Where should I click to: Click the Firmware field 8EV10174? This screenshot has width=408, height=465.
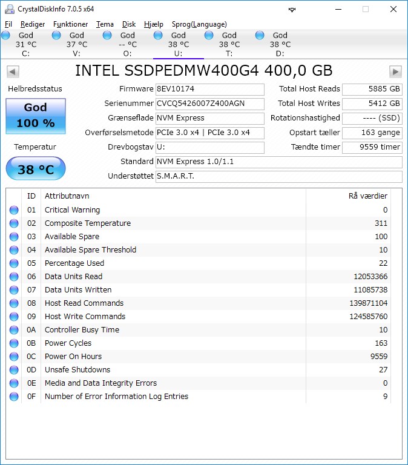(210, 89)
